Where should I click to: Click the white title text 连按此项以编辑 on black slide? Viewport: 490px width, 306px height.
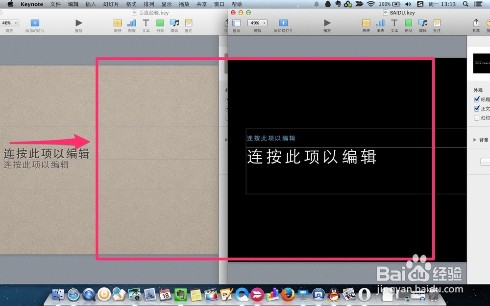[312, 157]
